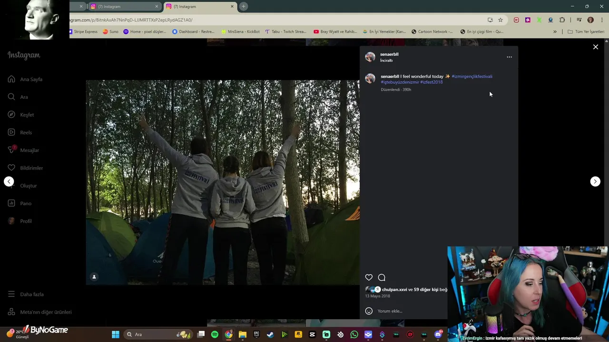
Task: Close the active Instagram tab
Action: pos(232,7)
